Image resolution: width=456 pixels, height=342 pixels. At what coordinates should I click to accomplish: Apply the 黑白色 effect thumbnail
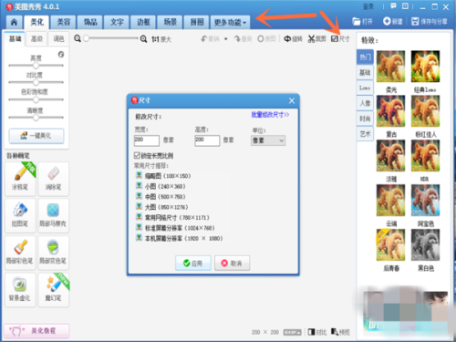(425, 245)
